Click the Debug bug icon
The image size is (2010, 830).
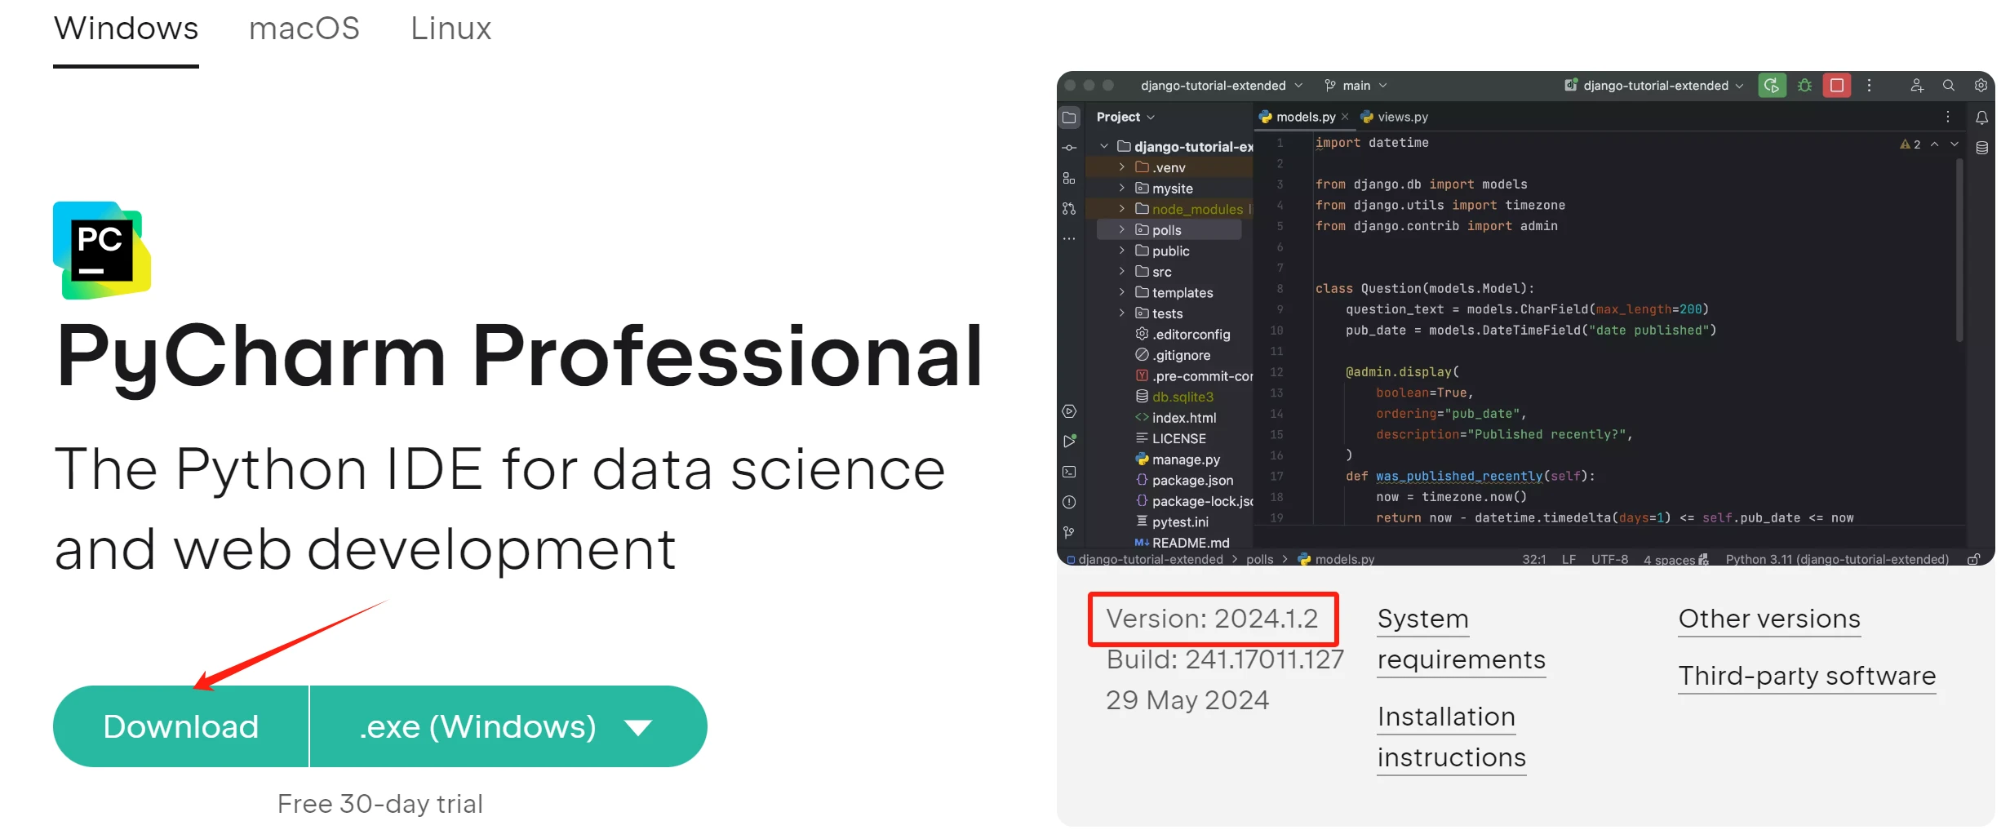[x=1804, y=86]
